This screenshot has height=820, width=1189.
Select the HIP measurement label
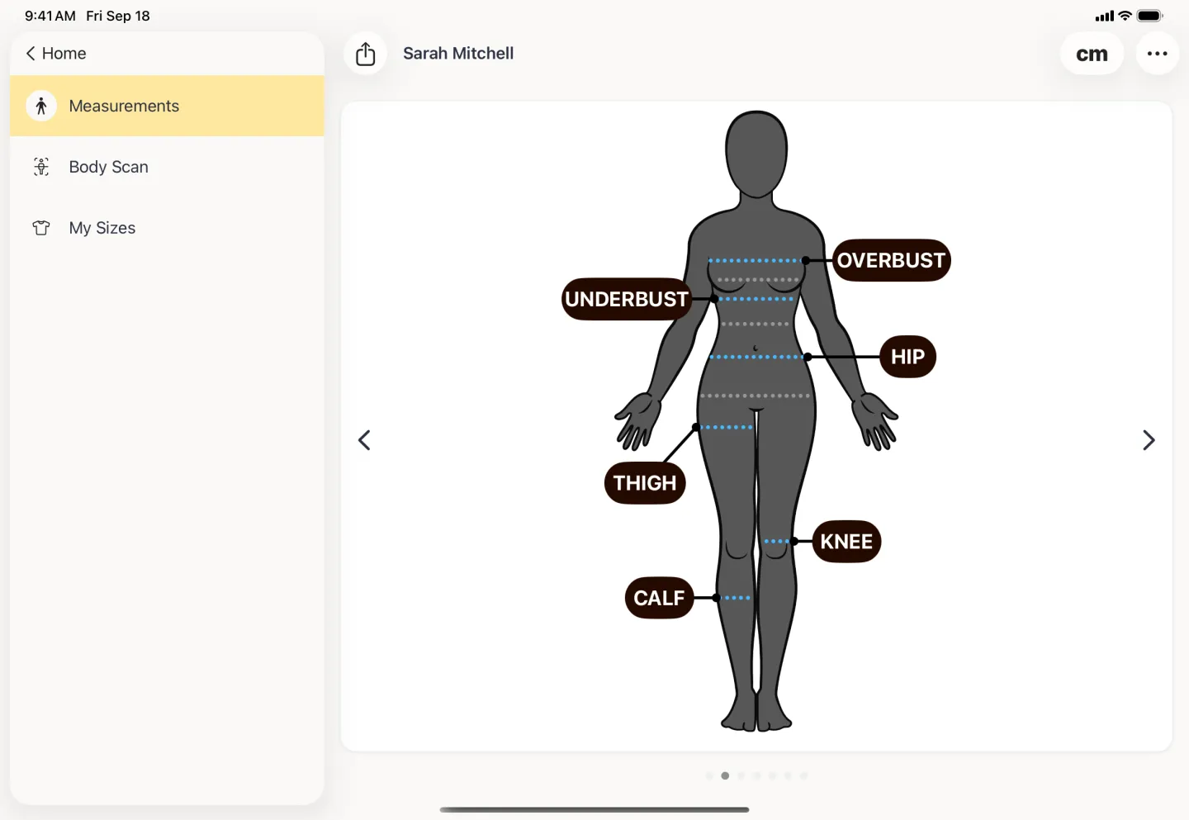[908, 357]
